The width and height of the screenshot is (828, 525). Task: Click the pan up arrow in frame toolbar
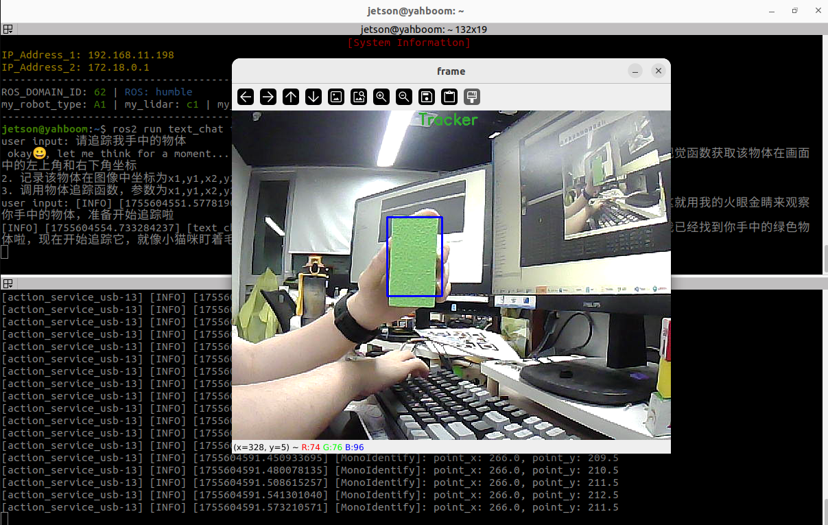pos(291,97)
